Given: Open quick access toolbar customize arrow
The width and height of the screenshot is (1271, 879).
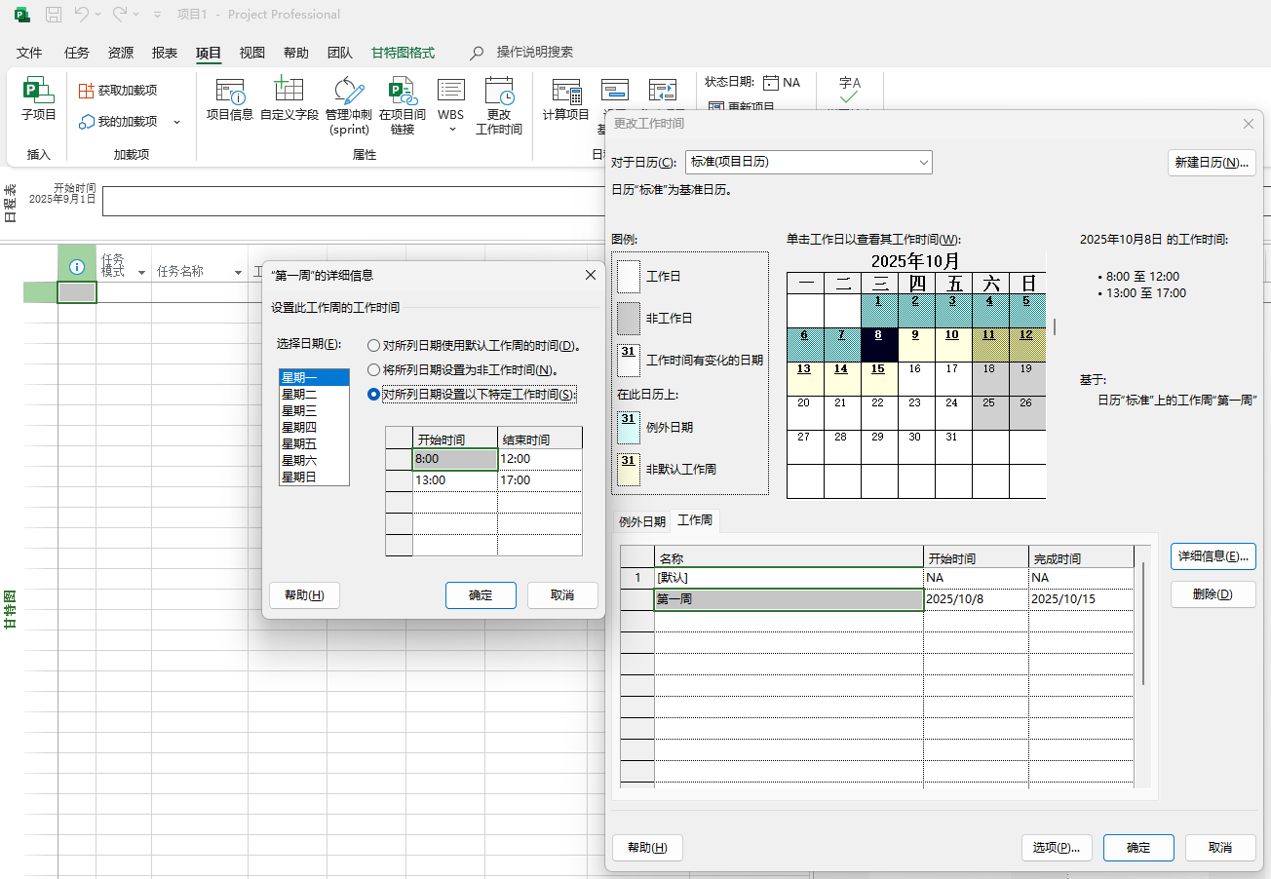Looking at the screenshot, I should (x=157, y=15).
